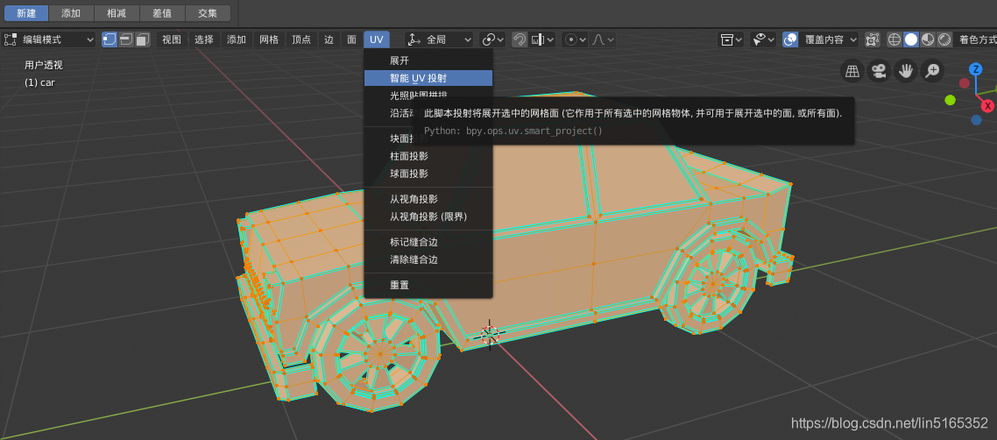Click the zoom view magnifier icon

tap(932, 71)
